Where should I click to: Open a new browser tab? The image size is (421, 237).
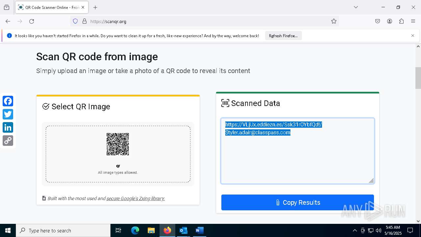[95, 7]
